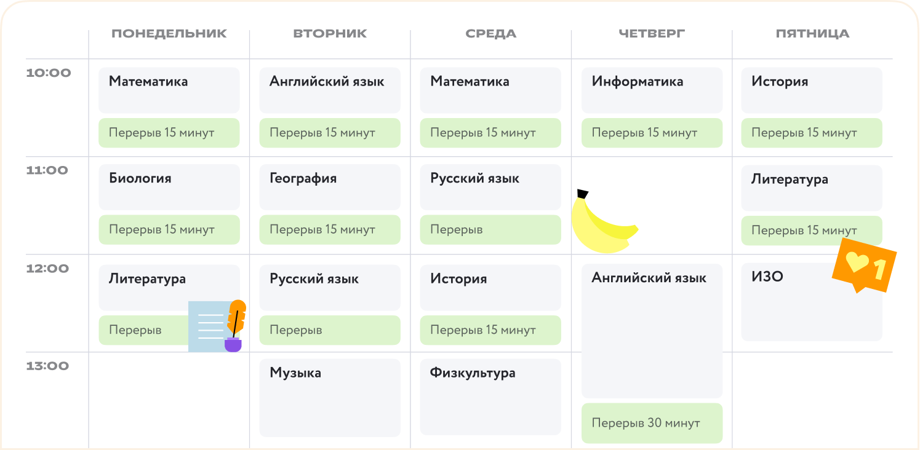Open the Биология lesson card
The height and width of the screenshot is (450, 920).
pos(169,187)
